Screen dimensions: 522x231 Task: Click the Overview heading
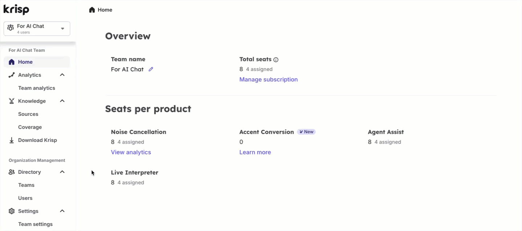click(128, 36)
